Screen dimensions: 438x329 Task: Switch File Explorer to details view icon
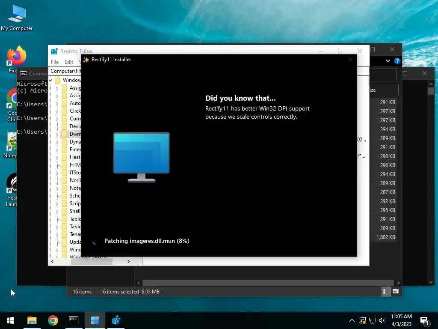click(385, 291)
